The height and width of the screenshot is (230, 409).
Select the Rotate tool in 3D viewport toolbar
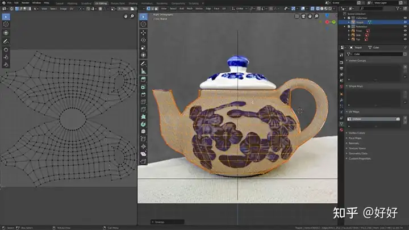click(x=143, y=40)
